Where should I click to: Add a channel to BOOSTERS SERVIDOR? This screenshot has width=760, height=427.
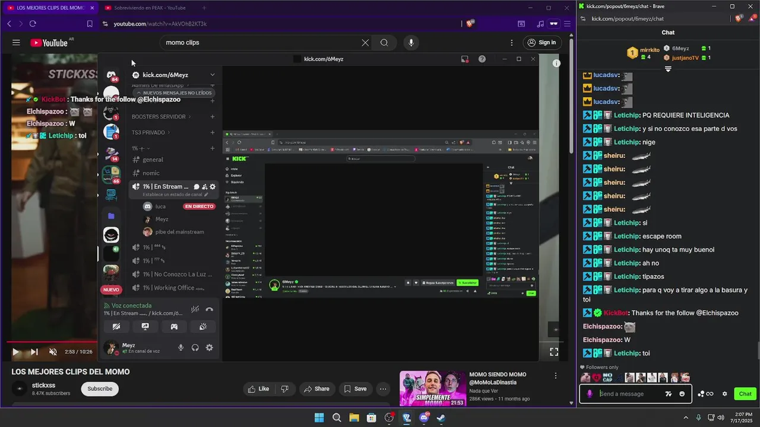coord(213,117)
